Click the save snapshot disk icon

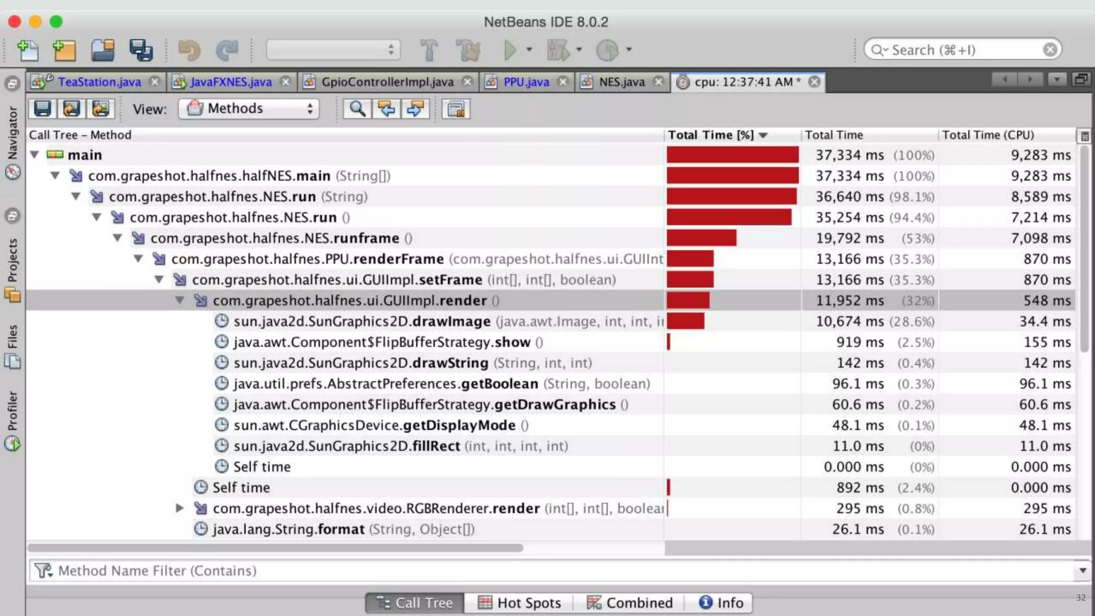coord(42,109)
